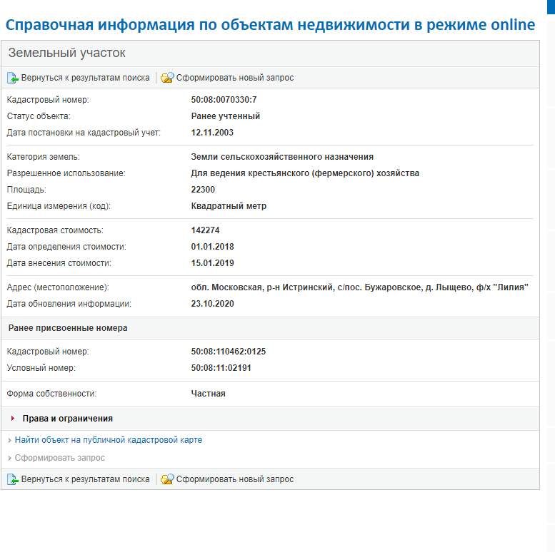
Task: Click the new request folder icon at top
Action: (167, 78)
